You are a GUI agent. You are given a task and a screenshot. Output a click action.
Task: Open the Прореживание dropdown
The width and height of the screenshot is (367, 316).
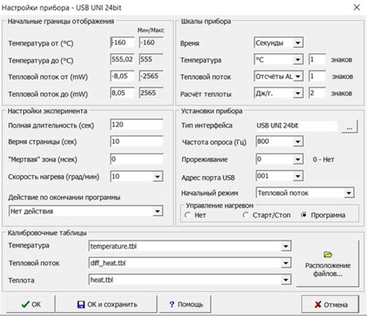point(297,160)
